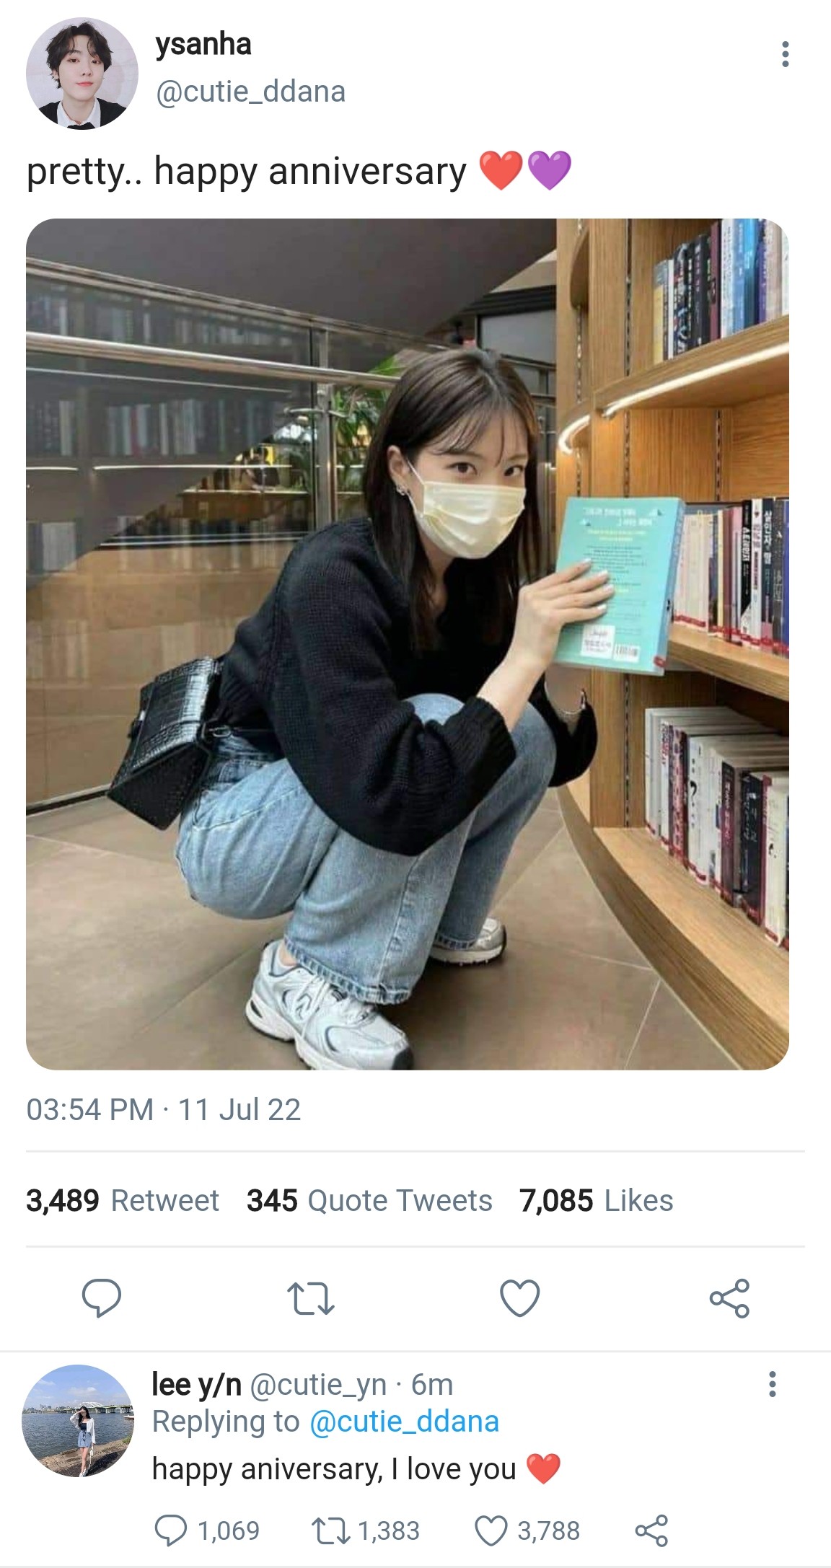The image size is (831, 1568).
Task: Open ysanha's profile picture
Action: 82,74
